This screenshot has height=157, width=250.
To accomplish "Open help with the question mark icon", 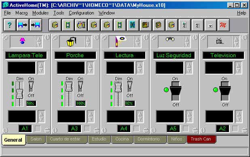I will point(10,25).
